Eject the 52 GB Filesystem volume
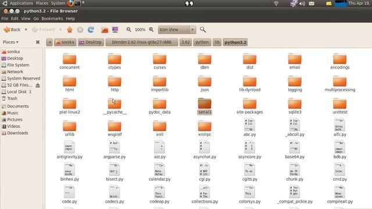372x209 pixels. pyautogui.click(x=37, y=85)
